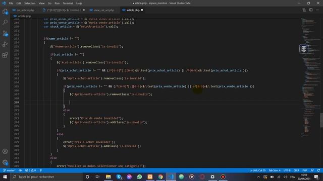Image resolution: width=323 pixels, height=181 pixels.
Task: Click line number 269 in the gutter
Action: [17, 102]
